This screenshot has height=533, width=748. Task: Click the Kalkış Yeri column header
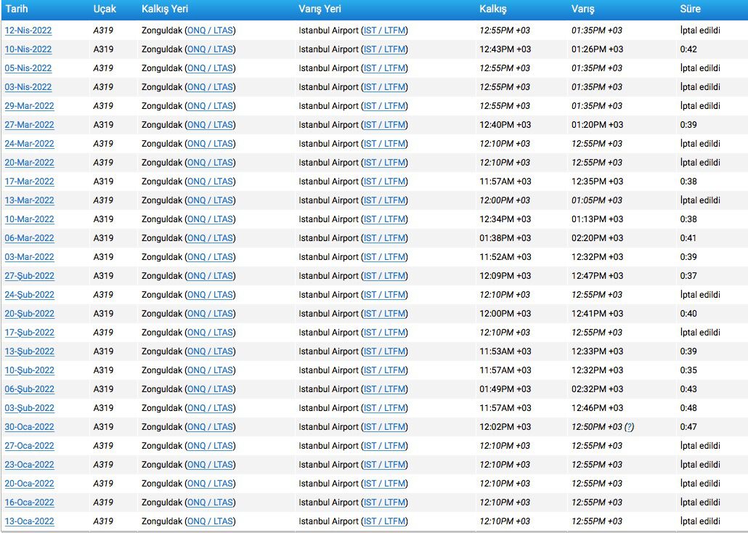[165, 9]
